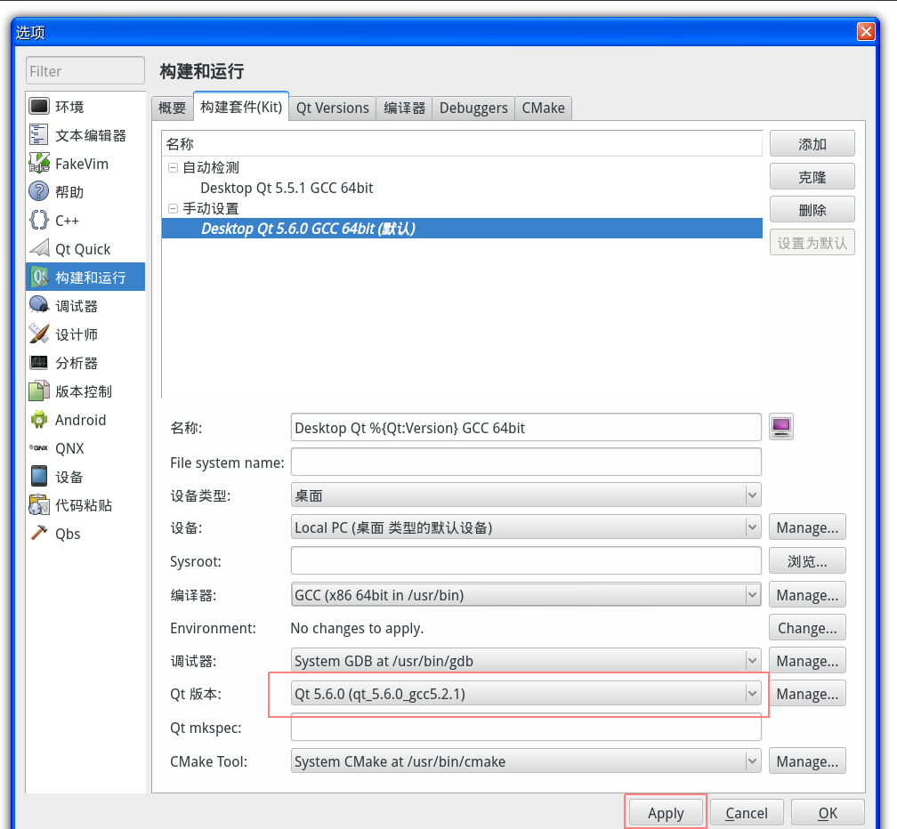The height and width of the screenshot is (829, 897).
Task: Click the kit icon button beside name field
Action: pos(781,426)
